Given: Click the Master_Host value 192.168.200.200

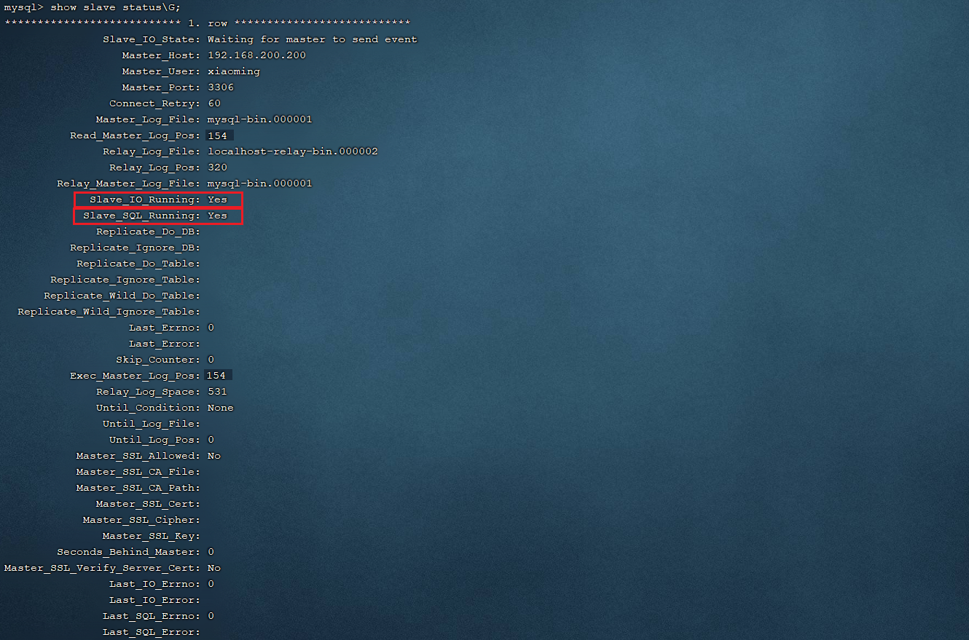Looking at the screenshot, I should (256, 55).
